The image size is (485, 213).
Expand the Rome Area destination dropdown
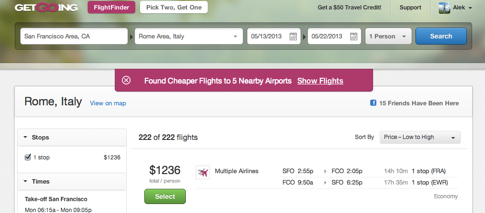tap(235, 37)
